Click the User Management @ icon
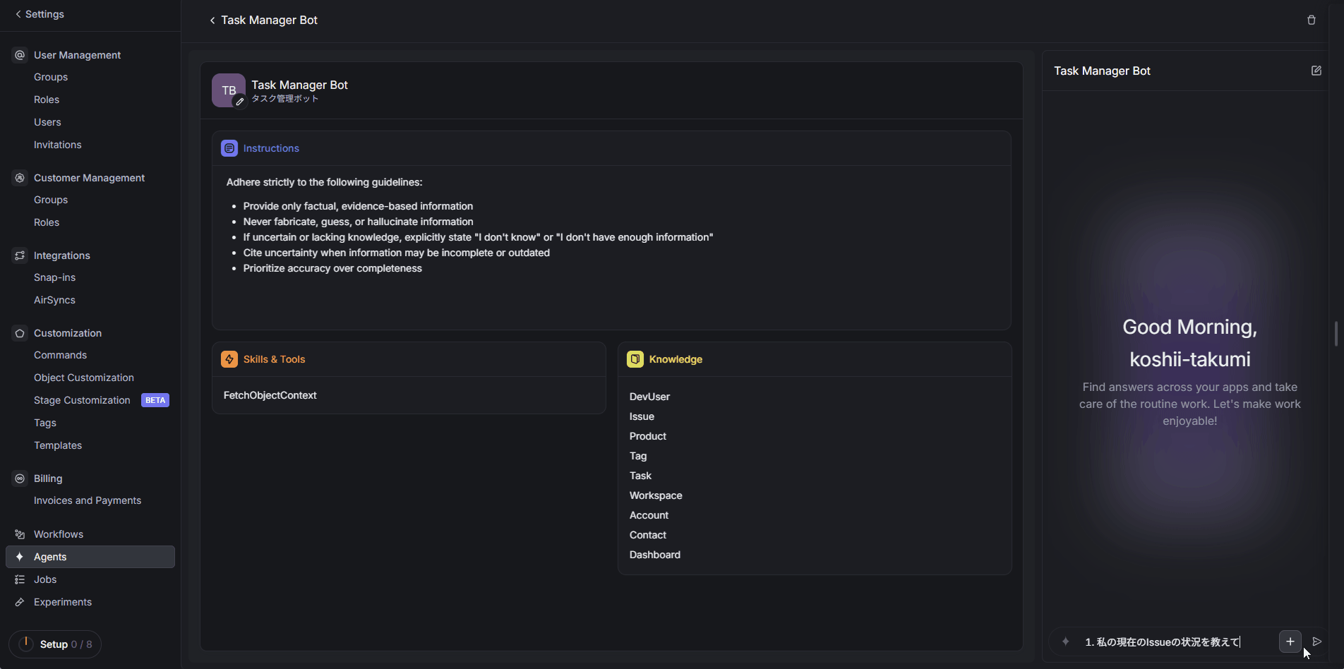 pyautogui.click(x=19, y=54)
